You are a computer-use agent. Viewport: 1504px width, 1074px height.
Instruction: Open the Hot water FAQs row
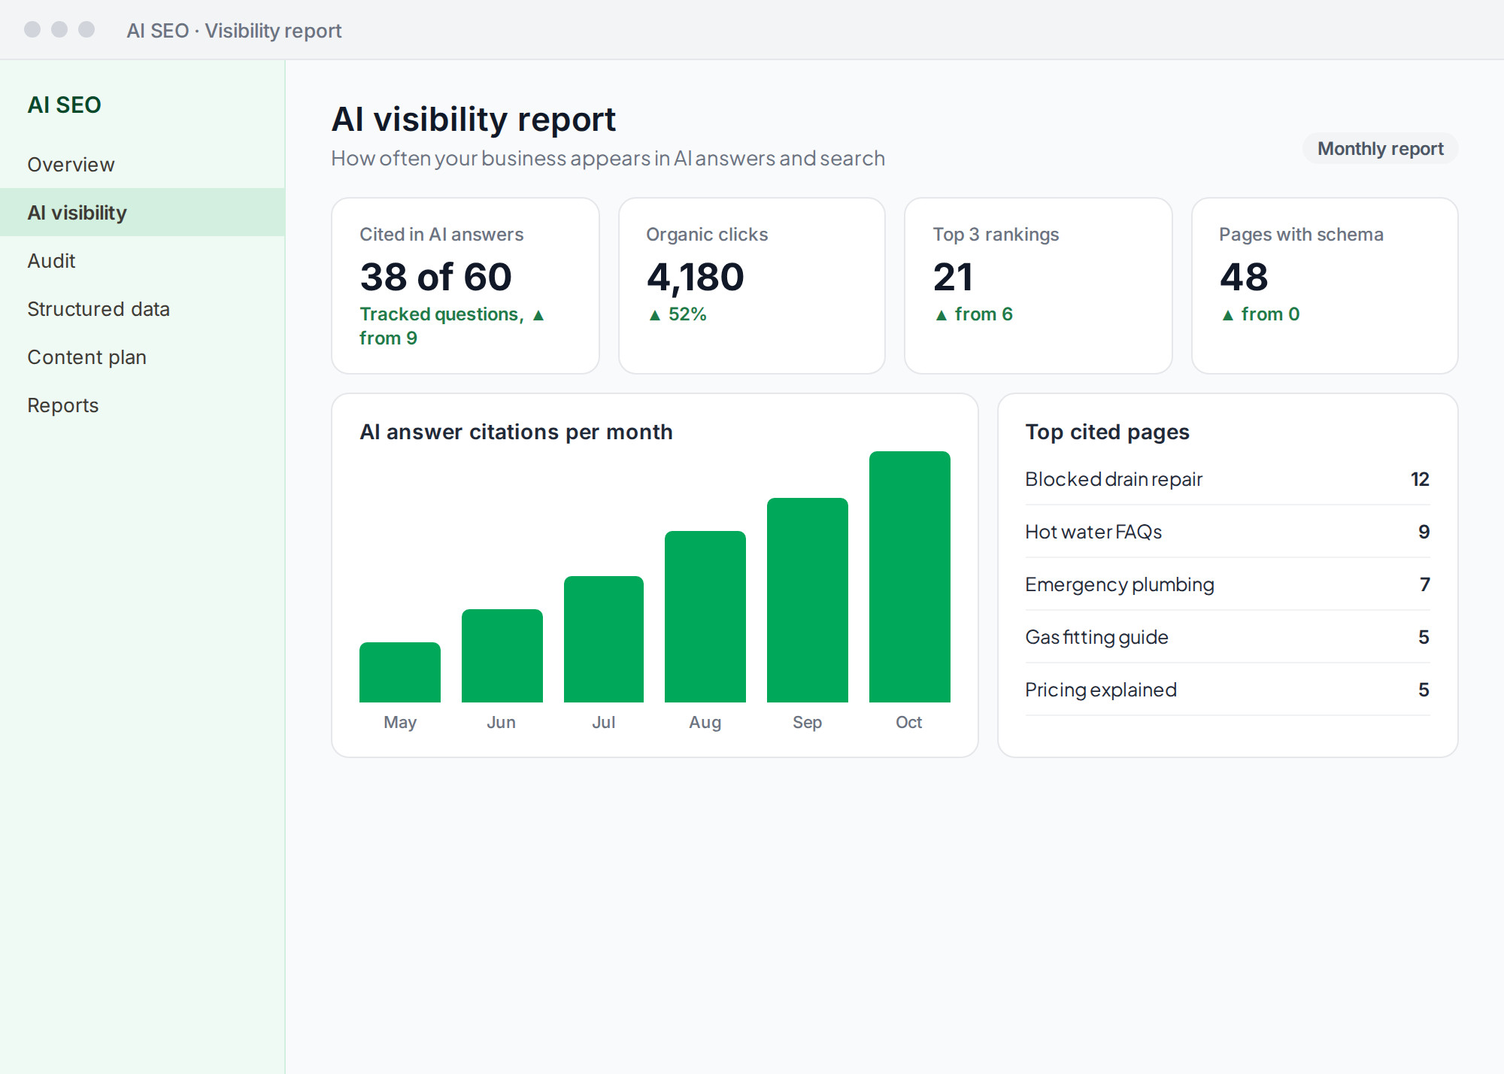(x=1227, y=532)
